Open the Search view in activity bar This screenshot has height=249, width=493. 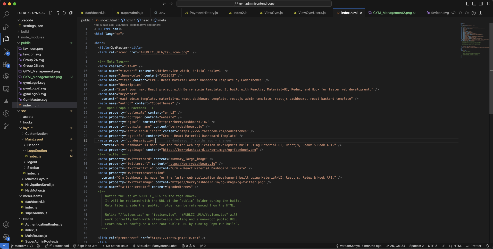coord(6,14)
